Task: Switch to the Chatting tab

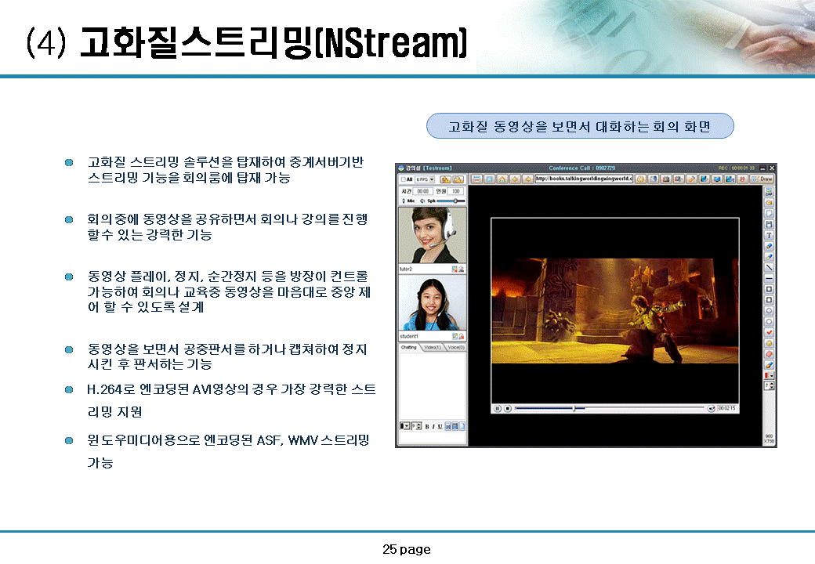Action: coord(408,348)
